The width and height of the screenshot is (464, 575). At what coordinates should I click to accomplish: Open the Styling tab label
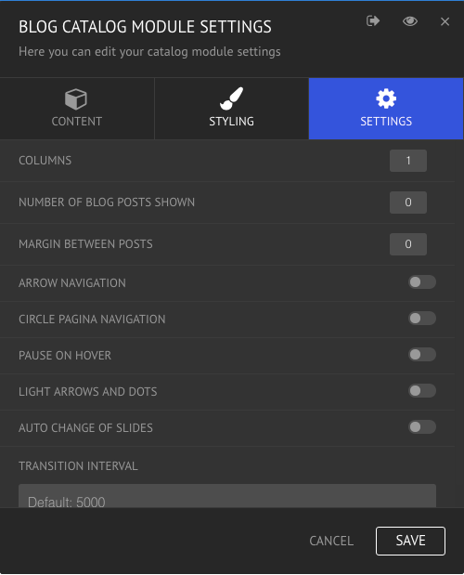click(231, 122)
